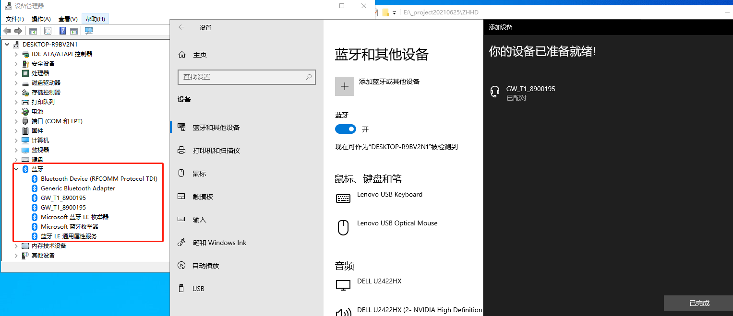The width and height of the screenshot is (733, 316).
Task: Select the Bluetooth device settings icon
Action: point(182,127)
